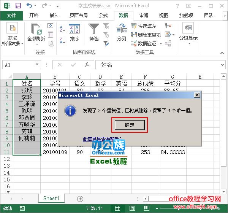The height and width of the screenshot is (213, 228).
Task: Close the Microsoft Excel message dialog
Action: click(197, 95)
